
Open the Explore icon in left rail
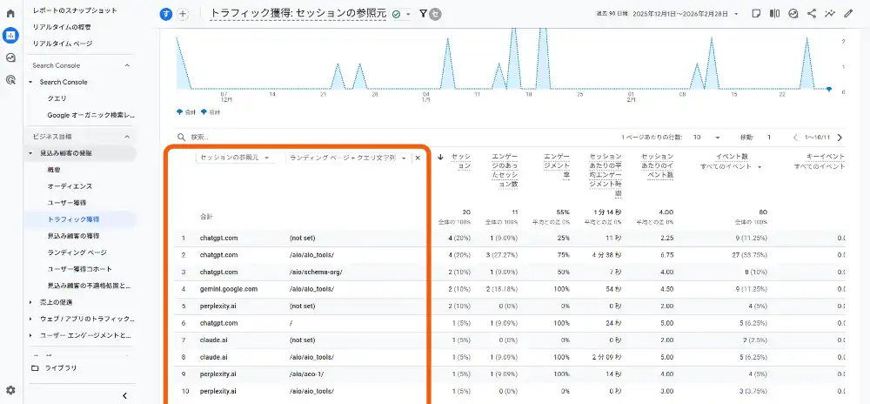(x=10, y=57)
